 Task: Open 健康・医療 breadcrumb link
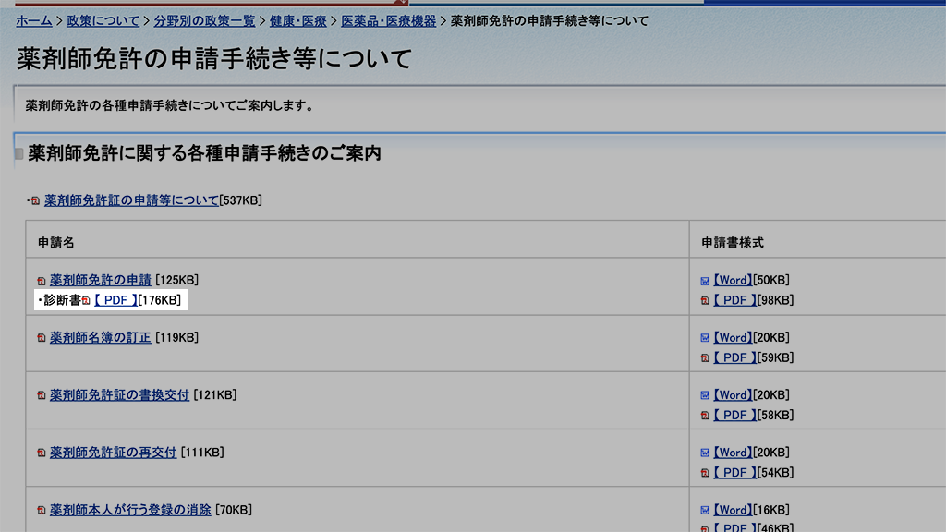coord(298,20)
